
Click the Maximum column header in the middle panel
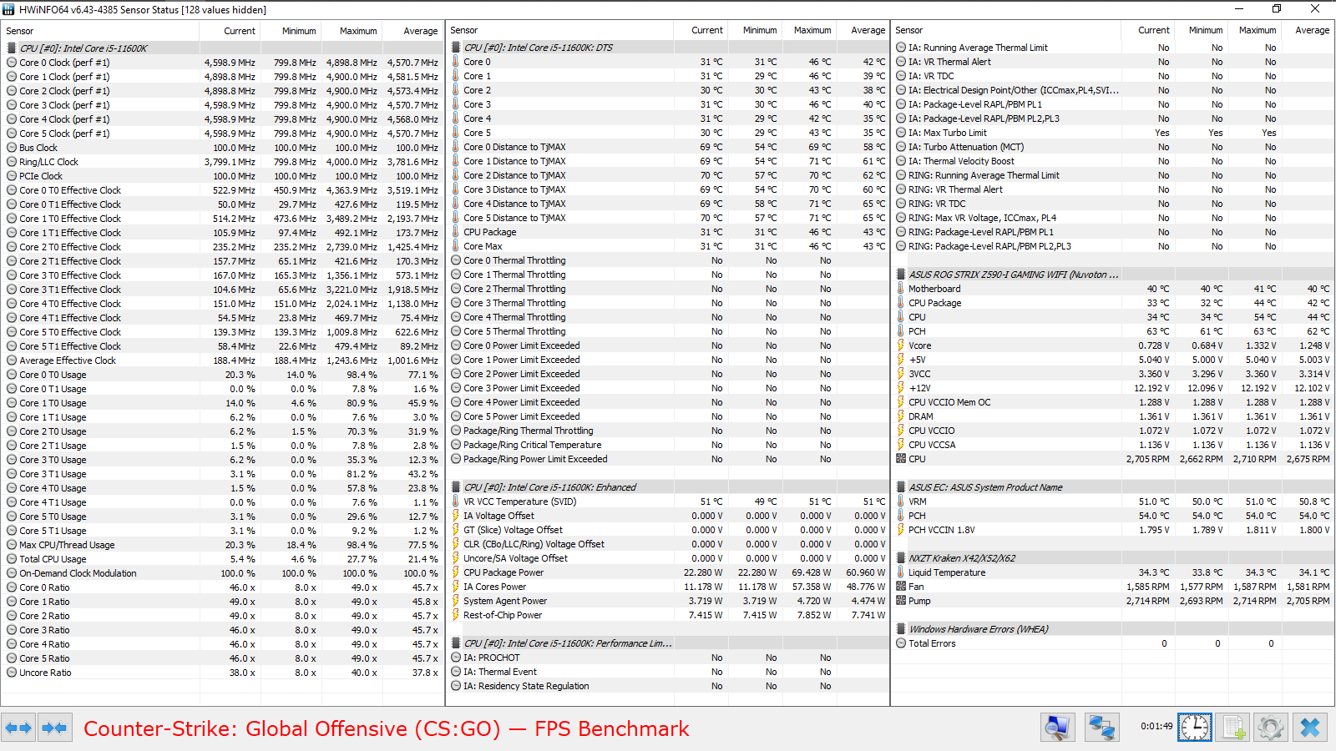tap(812, 30)
